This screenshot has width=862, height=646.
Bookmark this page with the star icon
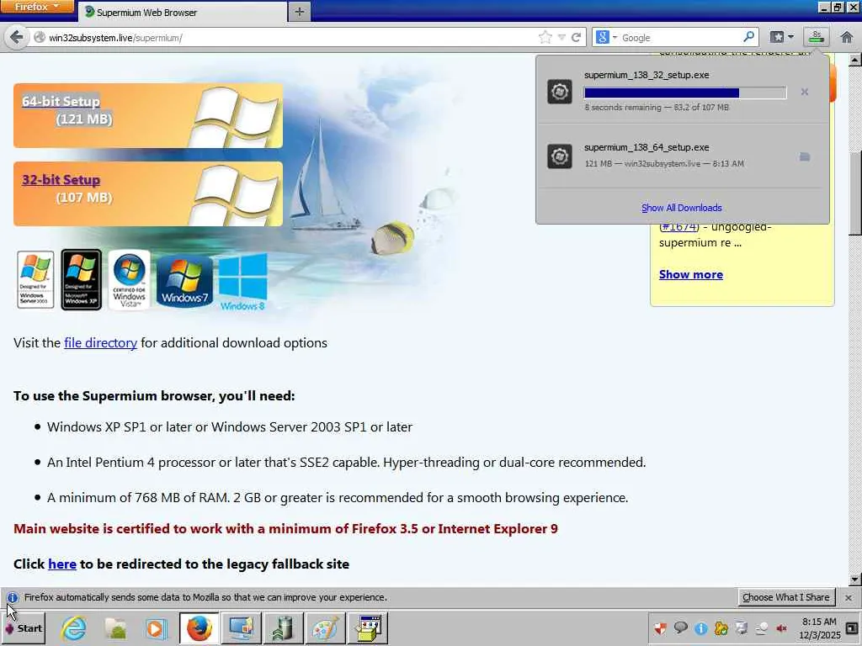point(545,37)
